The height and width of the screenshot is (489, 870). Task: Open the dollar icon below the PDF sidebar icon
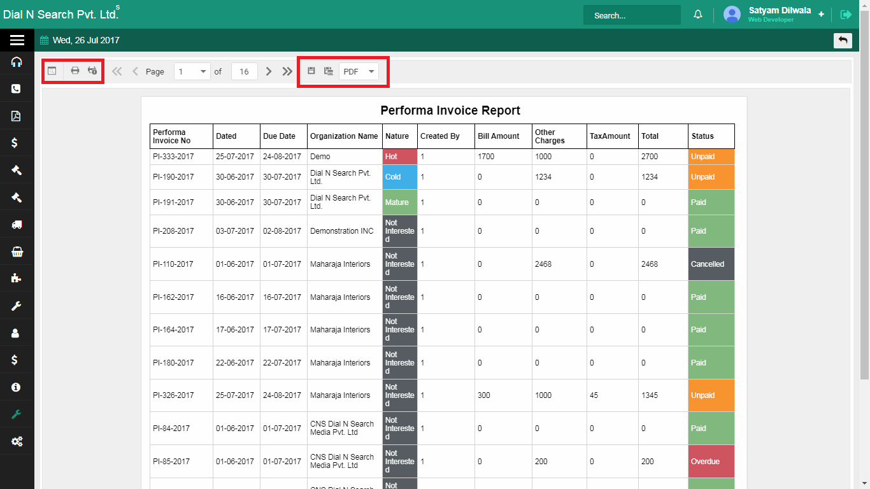pyautogui.click(x=15, y=143)
